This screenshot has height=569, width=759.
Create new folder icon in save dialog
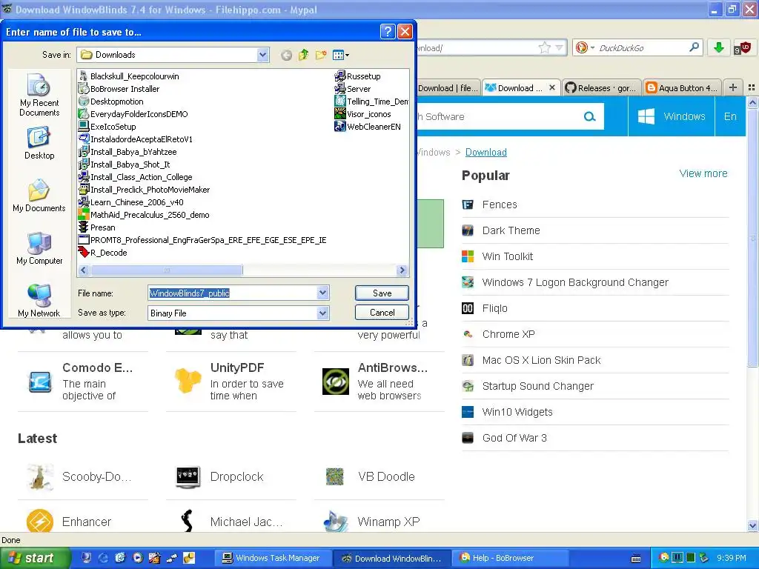click(x=320, y=55)
